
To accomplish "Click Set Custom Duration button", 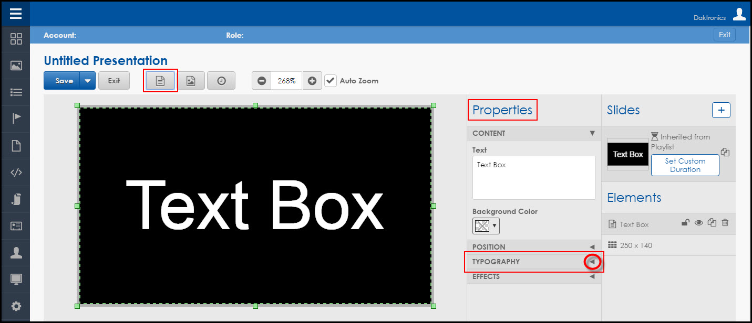I will coord(685,165).
